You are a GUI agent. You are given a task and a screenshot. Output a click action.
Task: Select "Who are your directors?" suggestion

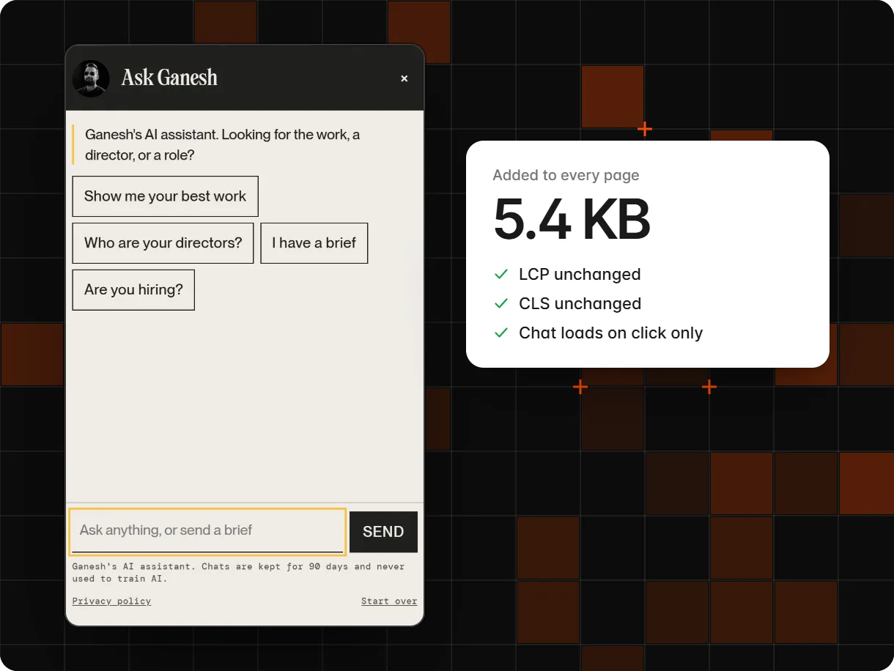point(163,243)
